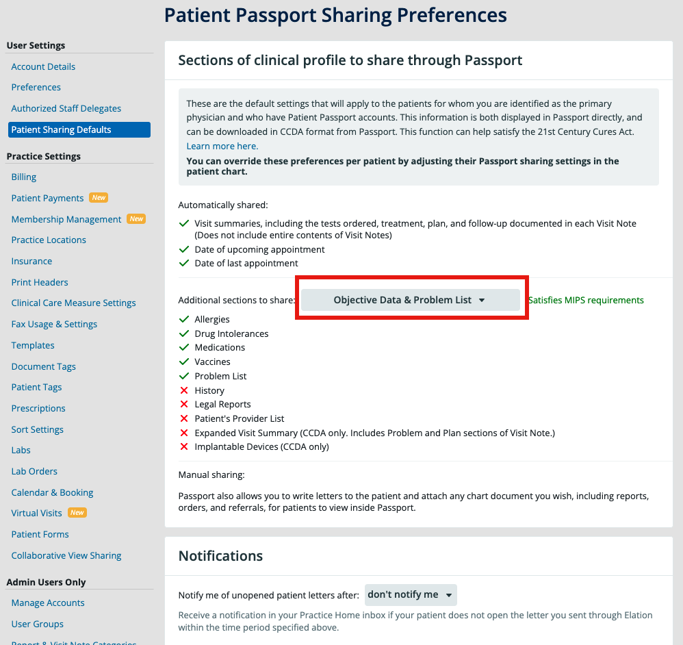The height and width of the screenshot is (645, 683).
Task: Click the New badge next to Patient Payments
Action: 99,197
